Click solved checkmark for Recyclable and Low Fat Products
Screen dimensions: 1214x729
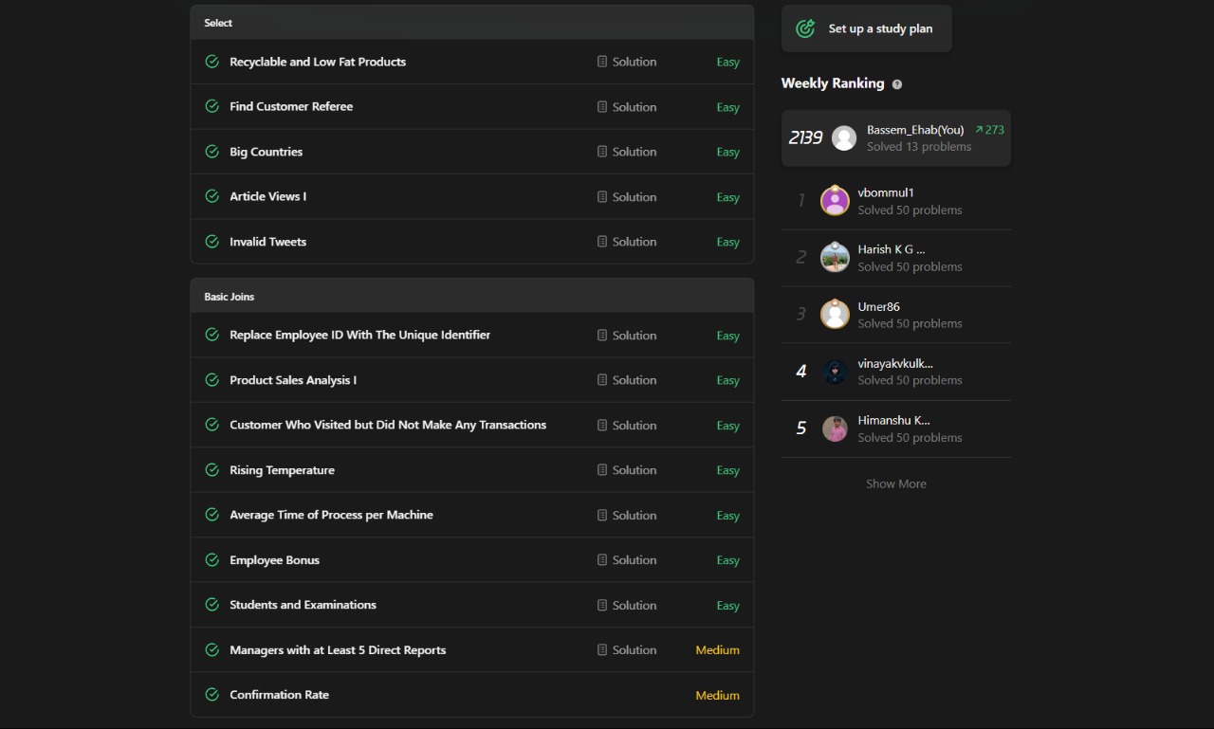(212, 62)
